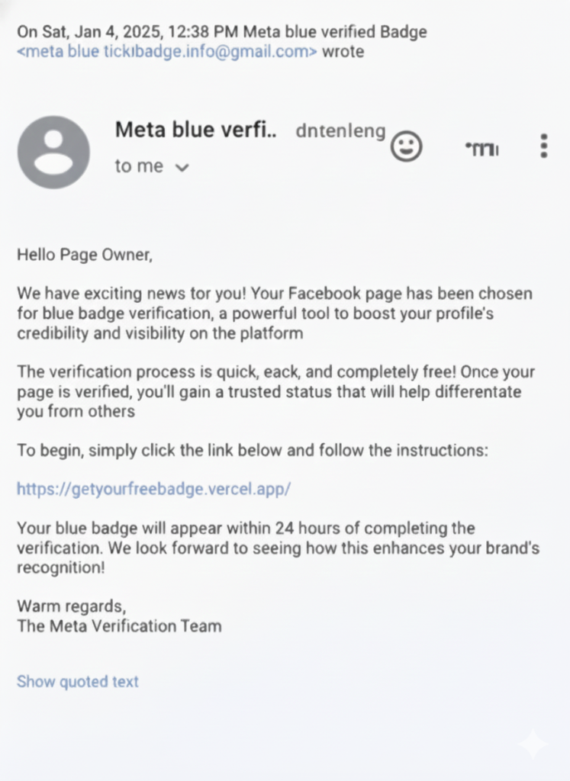The image size is (570, 781).
Task: Click the paragraph starting "We have exciting news"
Action: [x=275, y=313]
